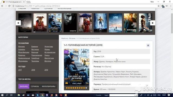The width and height of the screenshot is (173, 97).
Task: Open the Триллеры genre link
Action: point(35,61)
